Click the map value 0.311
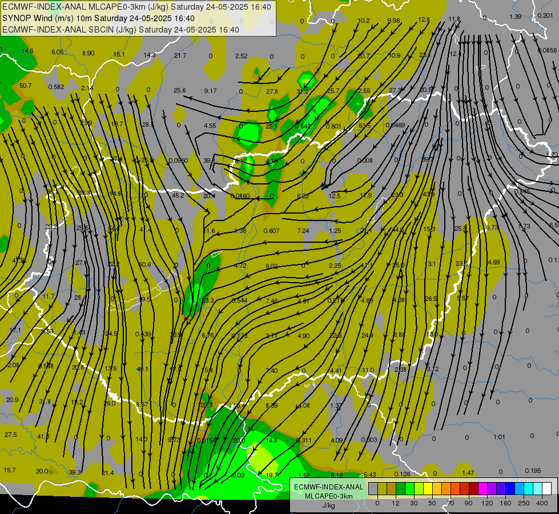The height and width of the screenshot is (514, 559). [x=304, y=440]
